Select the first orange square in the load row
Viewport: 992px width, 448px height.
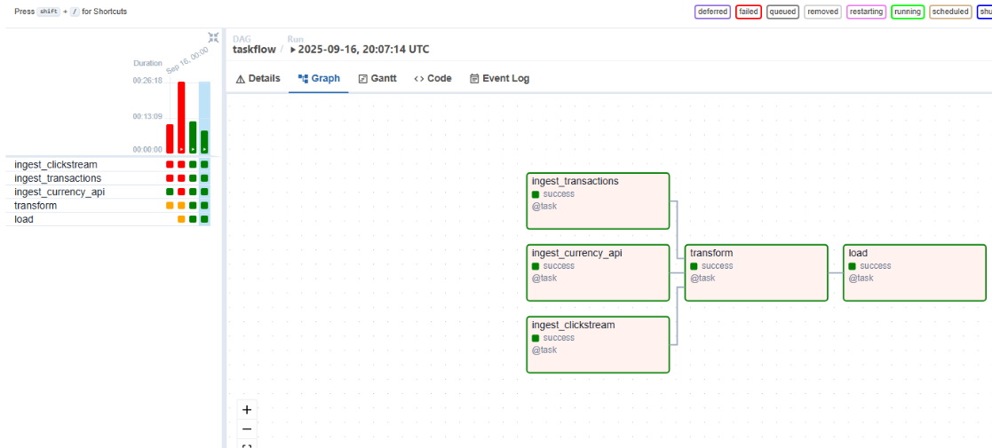coord(181,219)
